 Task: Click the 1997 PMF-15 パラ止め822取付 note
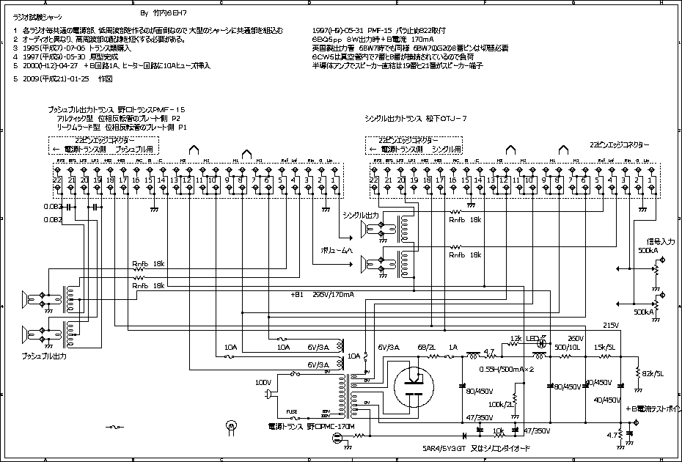(378, 31)
